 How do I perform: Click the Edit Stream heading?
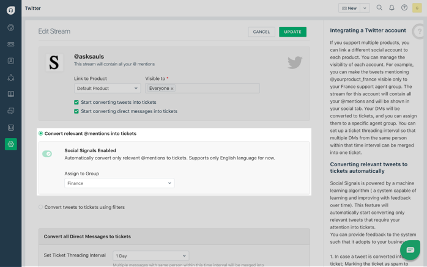(x=54, y=31)
